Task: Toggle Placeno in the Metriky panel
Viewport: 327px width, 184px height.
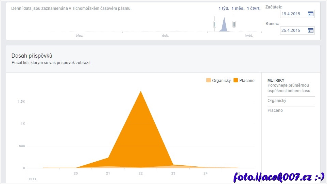Action: [x=275, y=110]
